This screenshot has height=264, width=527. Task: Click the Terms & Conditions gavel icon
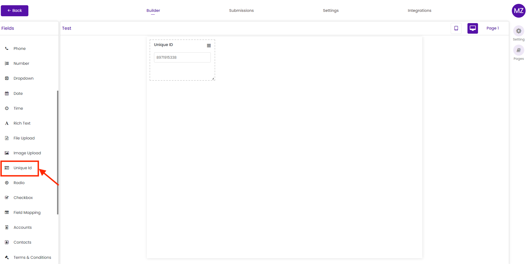(x=7, y=257)
